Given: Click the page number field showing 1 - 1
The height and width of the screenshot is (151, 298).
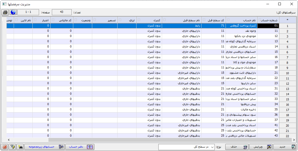Looking at the screenshot, I should pyautogui.click(x=28, y=12).
